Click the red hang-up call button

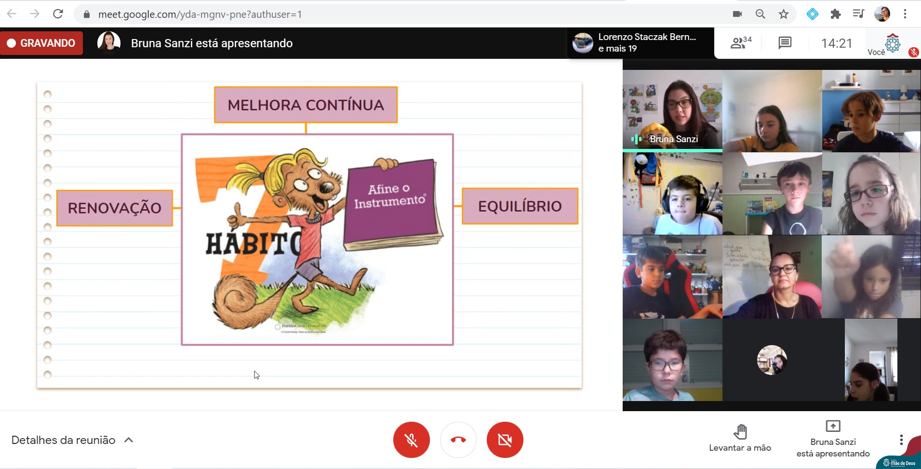(458, 440)
